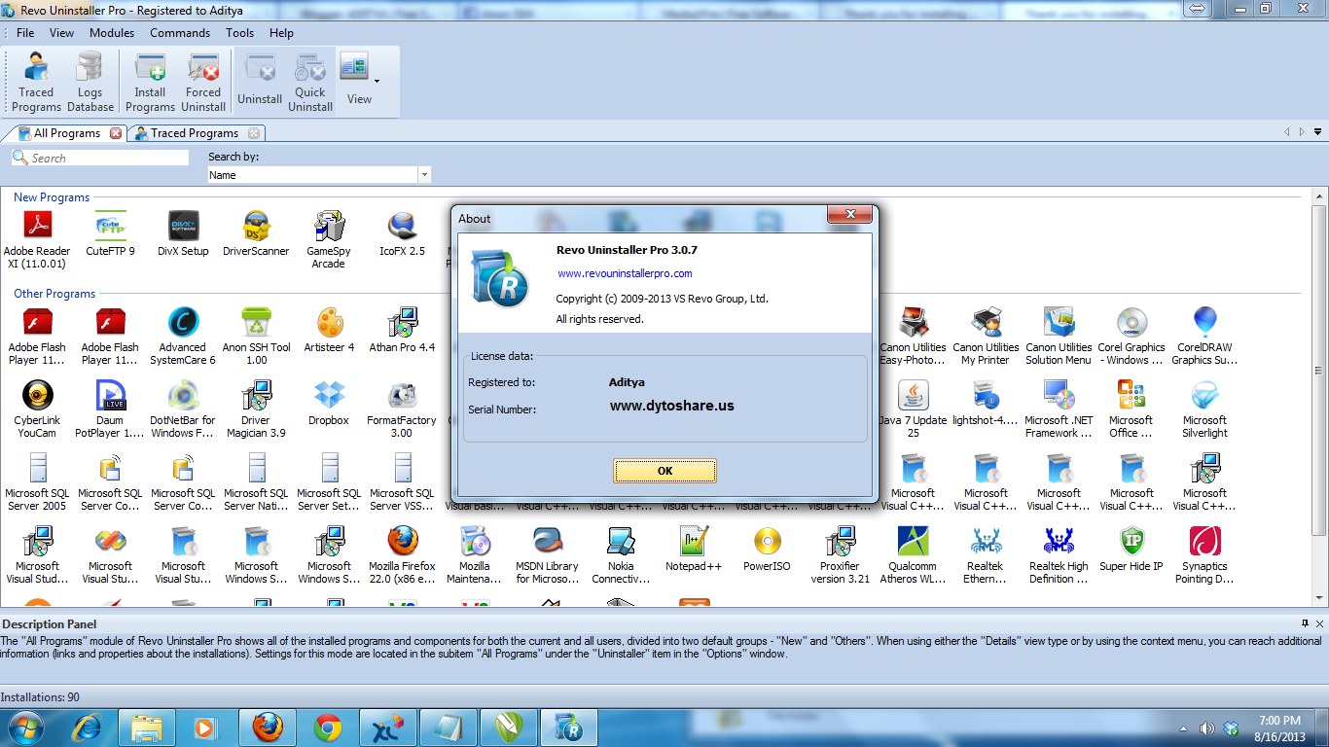Image resolution: width=1329 pixels, height=747 pixels.
Task: Open Internet Explorer from the taskbar
Action: click(89, 727)
